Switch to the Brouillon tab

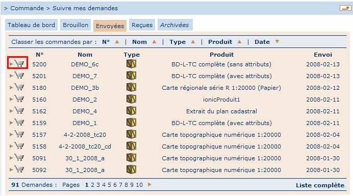75,25
